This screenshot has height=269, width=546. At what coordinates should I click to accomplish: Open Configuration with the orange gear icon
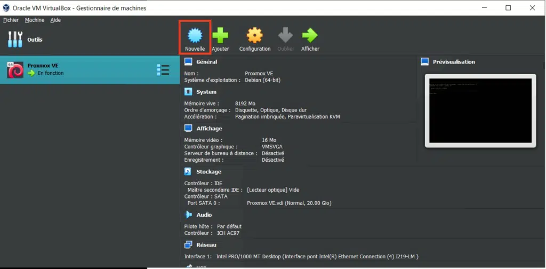[254, 35]
